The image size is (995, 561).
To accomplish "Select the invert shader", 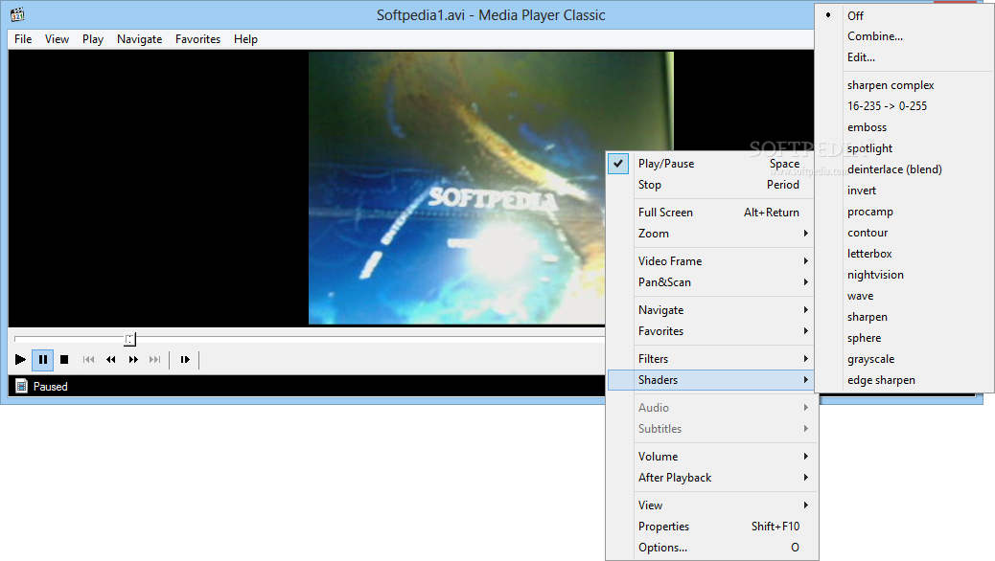I will (904, 191).
